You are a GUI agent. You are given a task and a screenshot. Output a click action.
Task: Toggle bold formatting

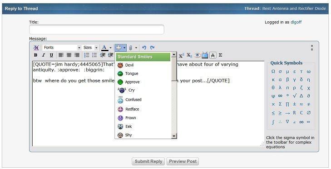click(36, 55)
